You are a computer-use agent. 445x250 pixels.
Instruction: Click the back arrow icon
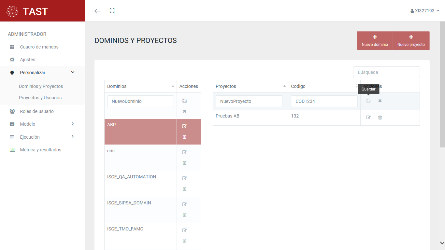(x=97, y=11)
